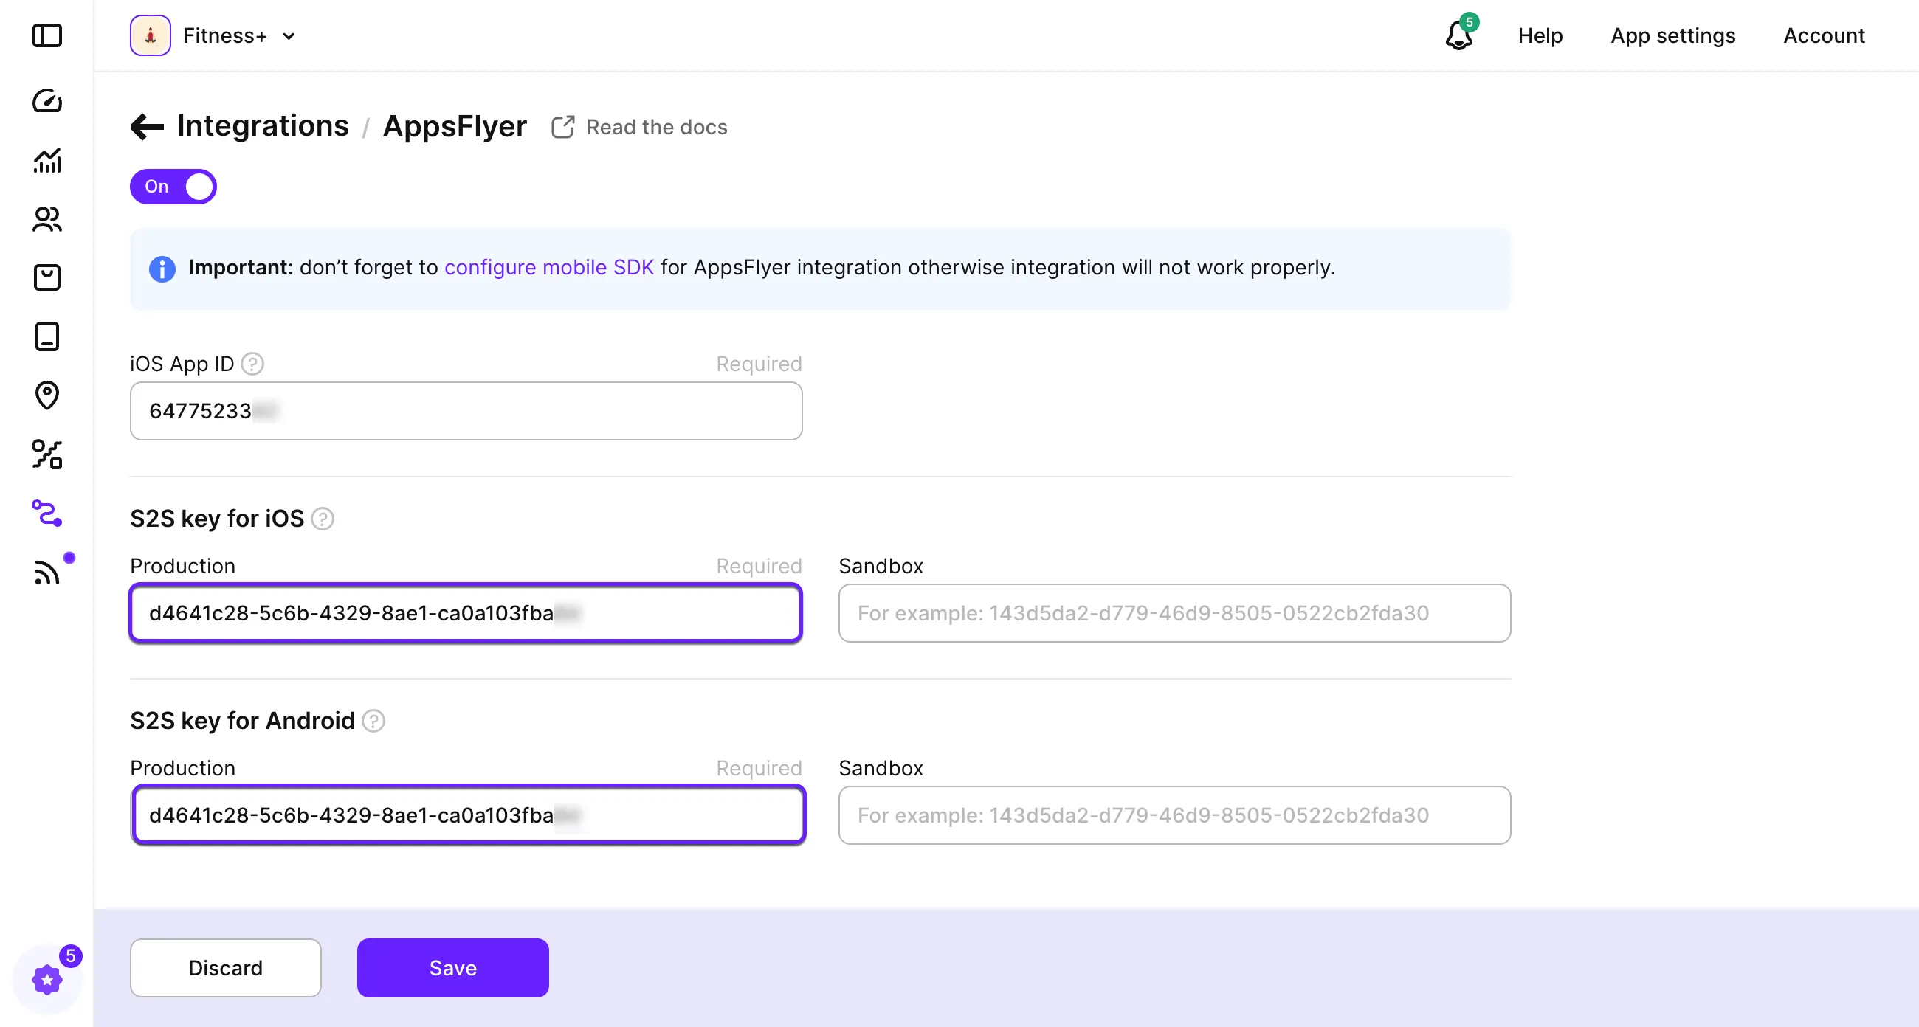This screenshot has width=1919, height=1027.
Task: Open the A/B tests icon
Action: tap(47, 454)
